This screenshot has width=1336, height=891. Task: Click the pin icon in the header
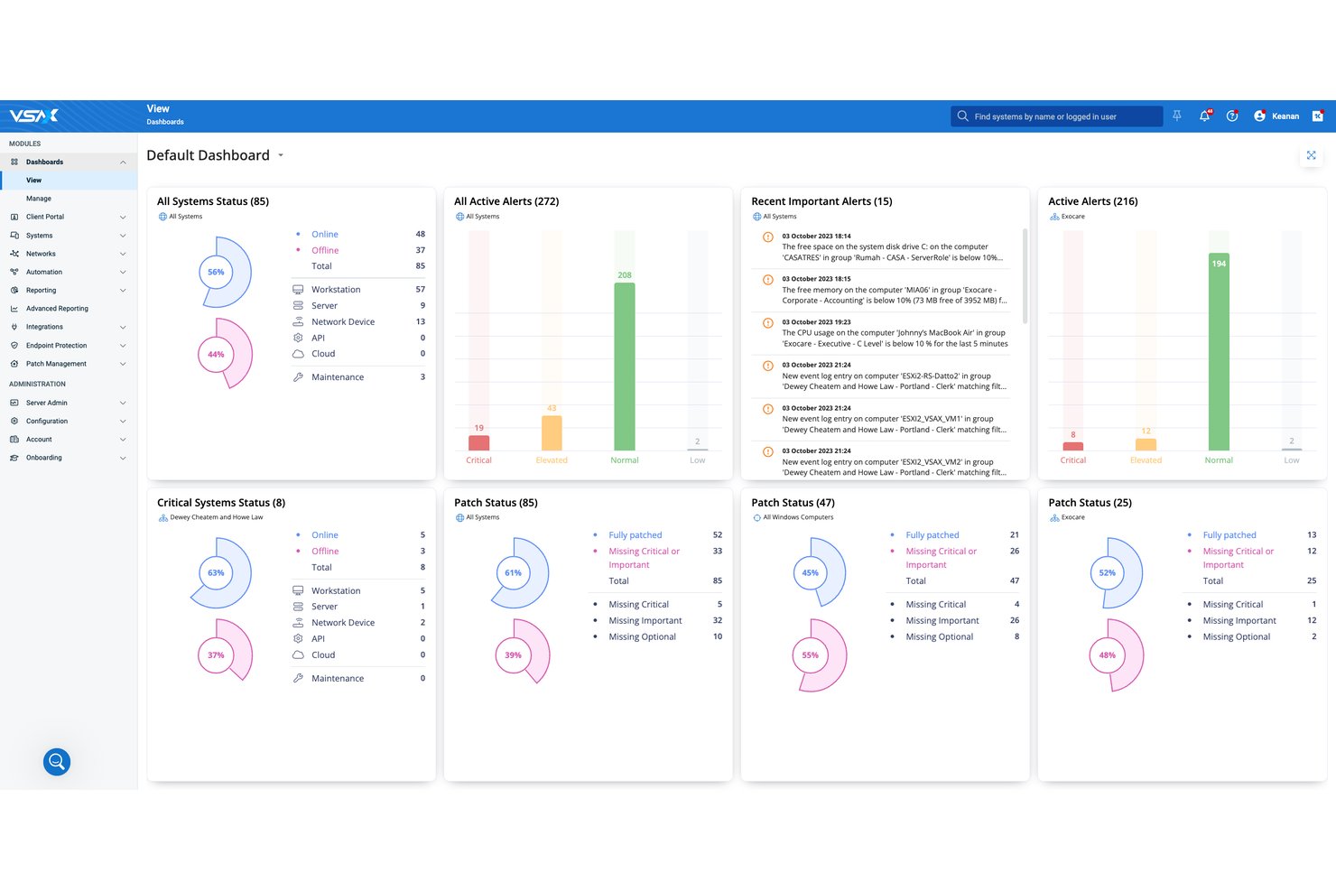(x=1177, y=116)
